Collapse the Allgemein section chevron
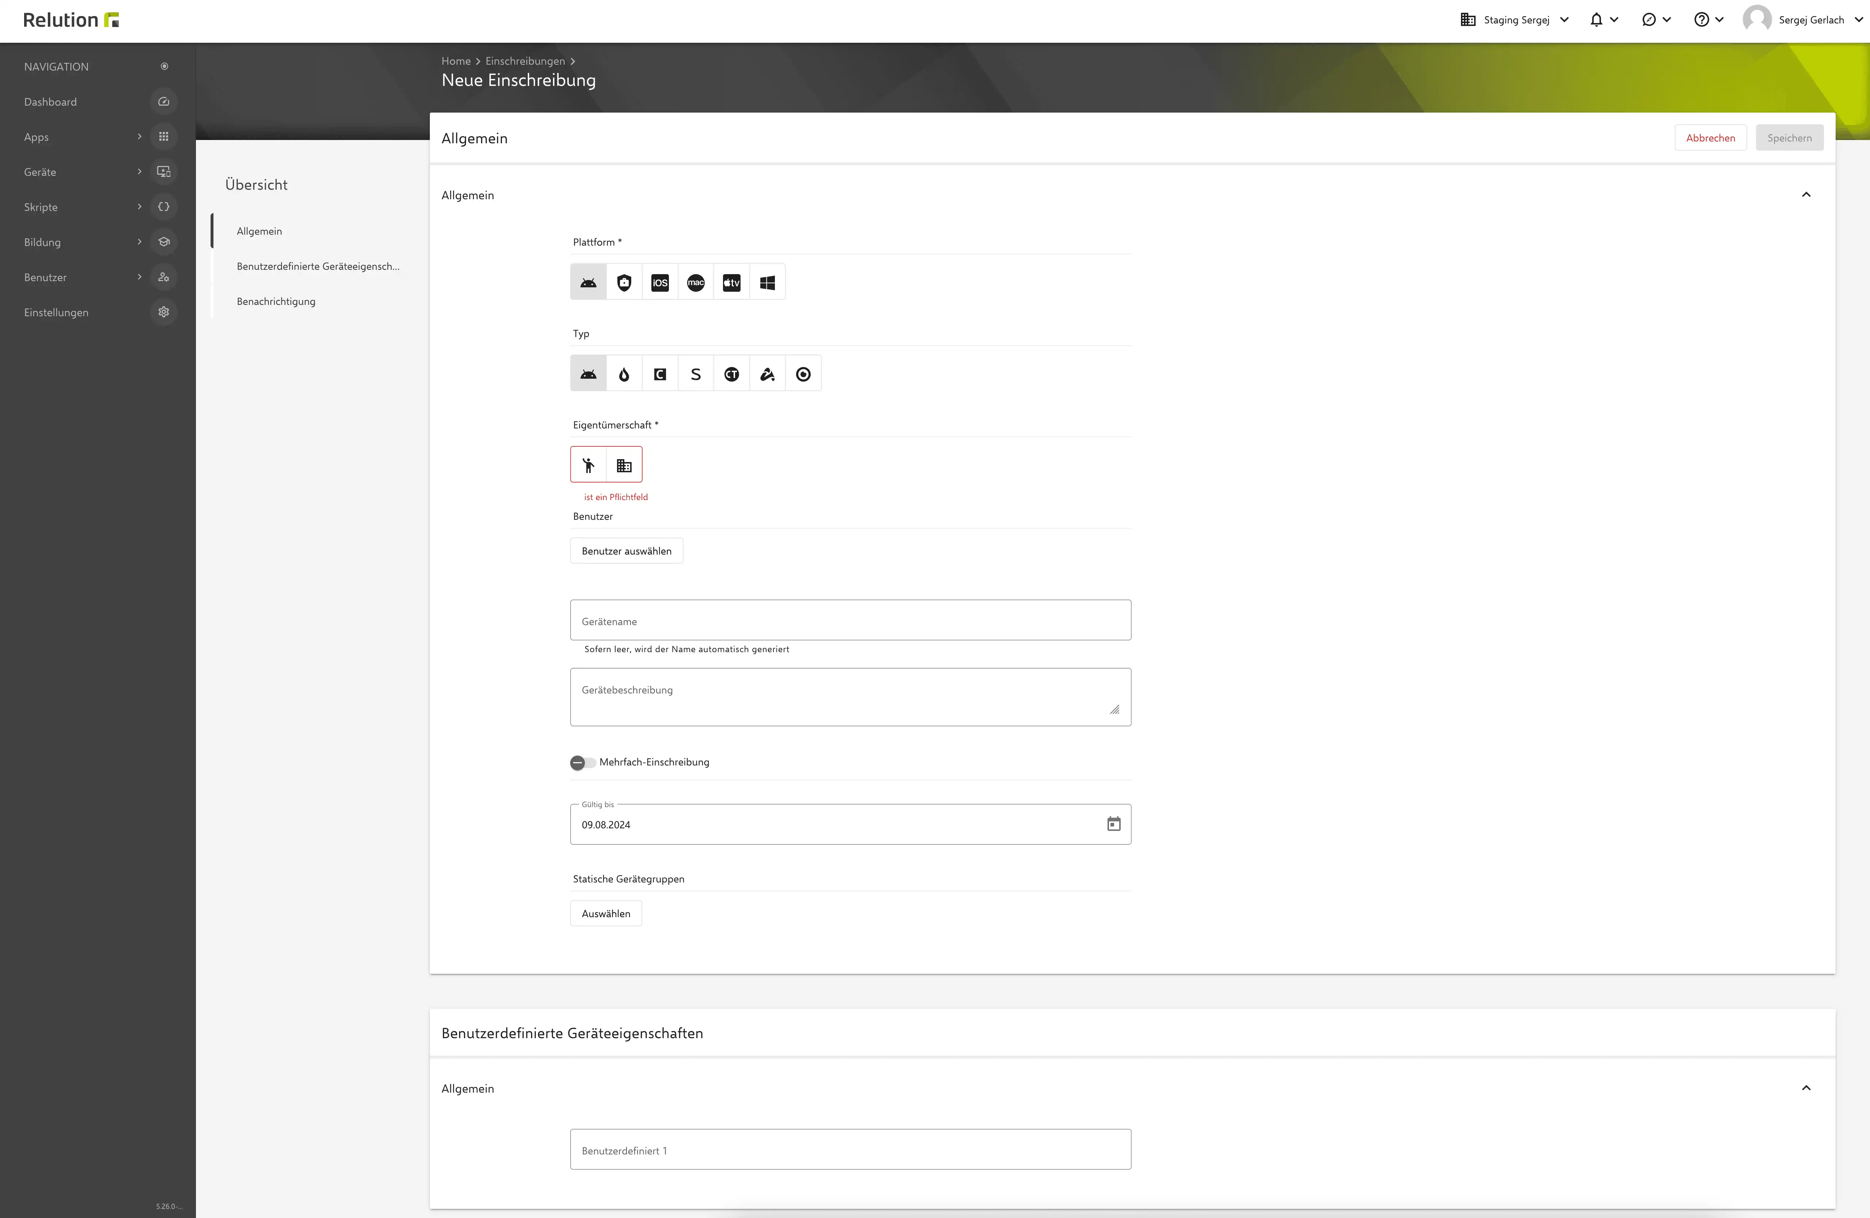Viewport: 1870px width, 1218px height. [1806, 195]
